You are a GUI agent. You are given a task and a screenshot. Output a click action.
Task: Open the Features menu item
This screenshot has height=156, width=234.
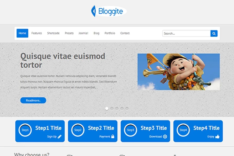pos(37,33)
